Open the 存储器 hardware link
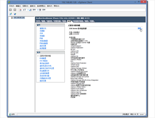This screenshot has height=118, width=155. 42,36
